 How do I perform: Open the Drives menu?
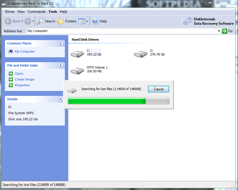click(x=10, y=12)
